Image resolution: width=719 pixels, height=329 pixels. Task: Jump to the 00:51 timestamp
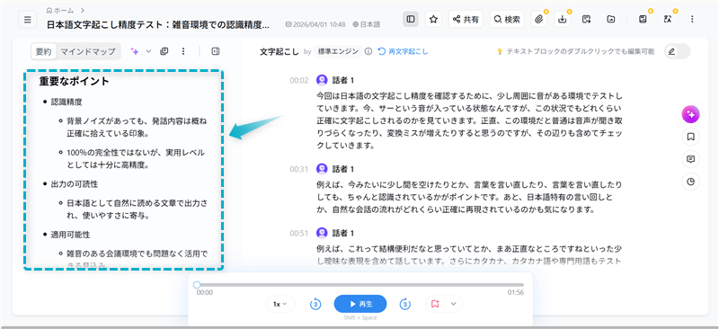click(x=299, y=233)
